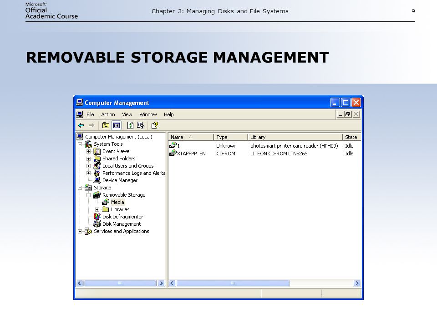Screen dimensions: 437x327
Task: Click details pane scroll right arrow
Action: [357, 283]
